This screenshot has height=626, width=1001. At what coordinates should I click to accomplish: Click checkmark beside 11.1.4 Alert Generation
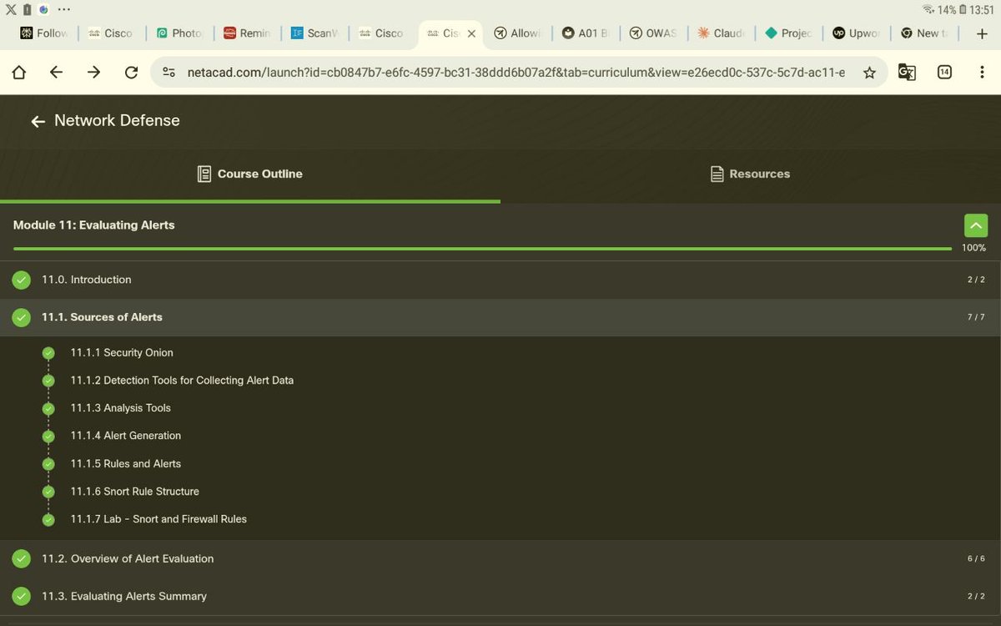(48, 436)
